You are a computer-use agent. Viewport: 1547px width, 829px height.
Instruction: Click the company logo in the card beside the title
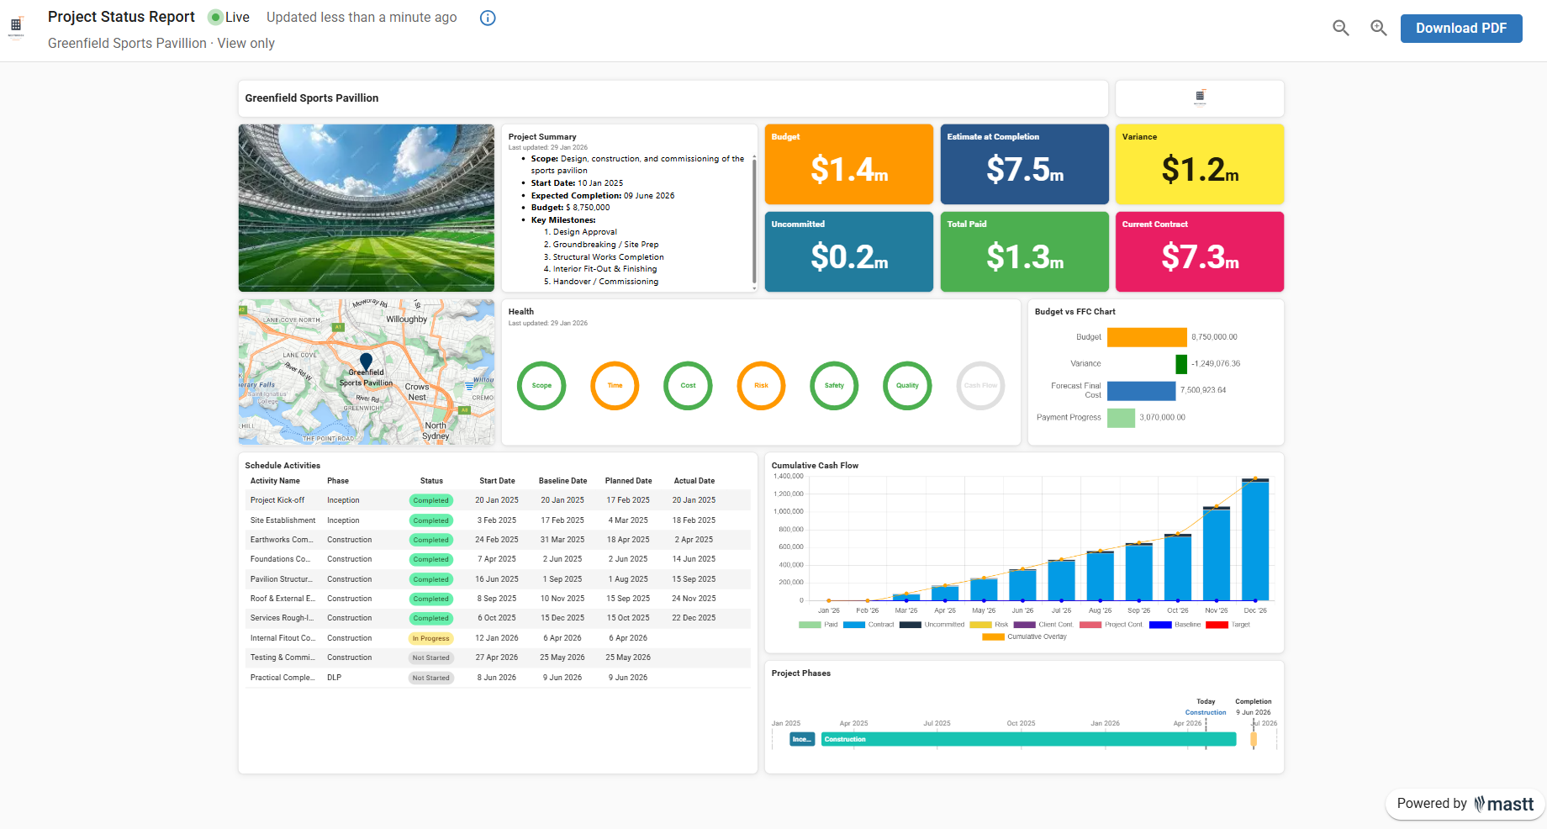1200,98
